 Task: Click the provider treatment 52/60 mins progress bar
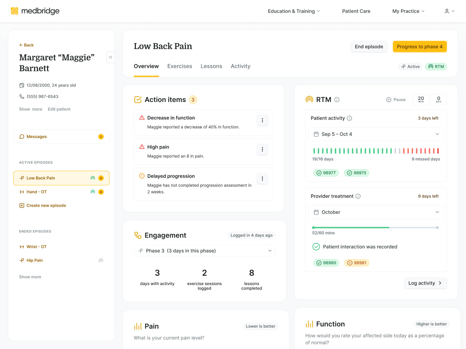click(x=376, y=228)
